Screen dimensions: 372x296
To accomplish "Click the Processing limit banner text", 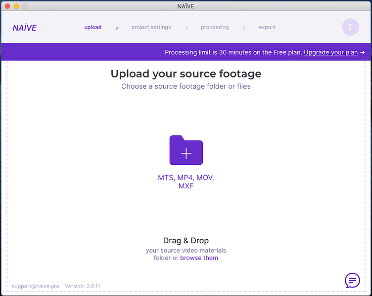I will coord(233,52).
